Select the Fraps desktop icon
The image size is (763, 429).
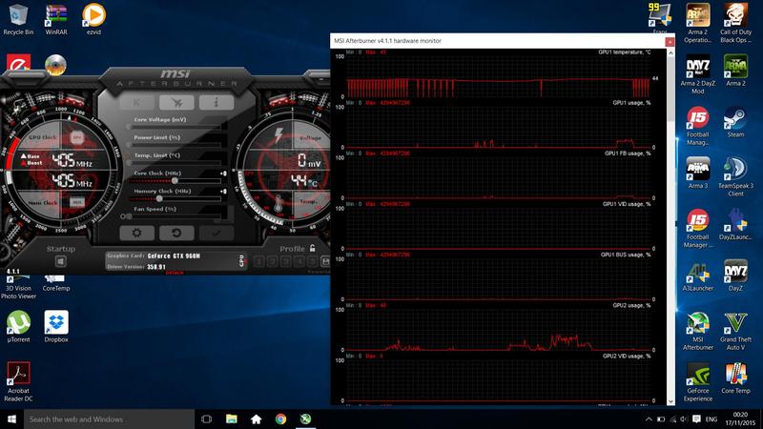660,18
